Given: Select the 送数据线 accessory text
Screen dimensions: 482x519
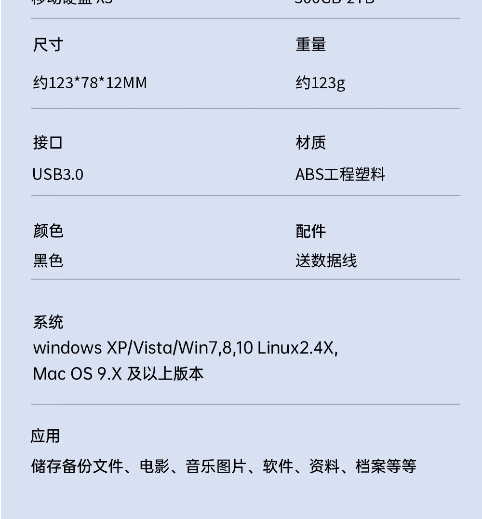Looking at the screenshot, I should [326, 260].
